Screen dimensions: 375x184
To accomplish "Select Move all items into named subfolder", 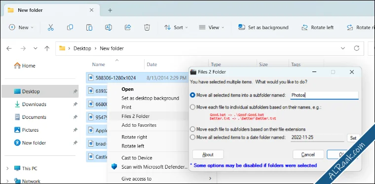I will pyautogui.click(x=192, y=95).
